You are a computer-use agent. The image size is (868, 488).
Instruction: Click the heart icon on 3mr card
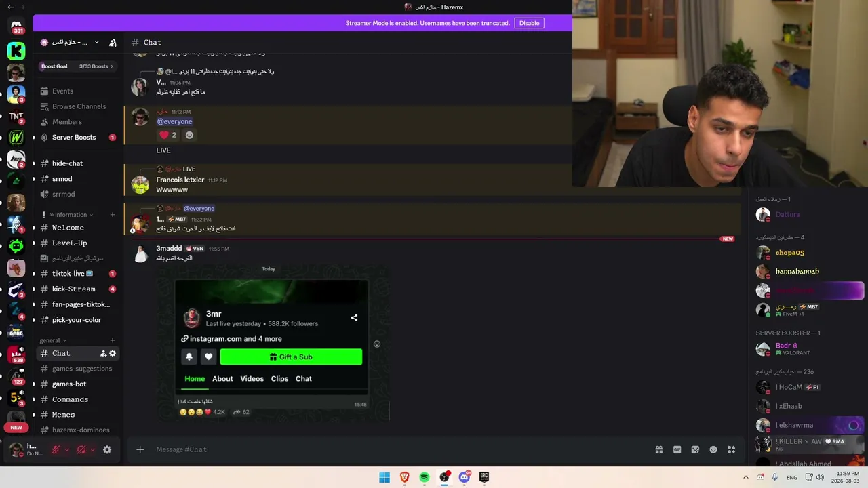pyautogui.click(x=209, y=357)
